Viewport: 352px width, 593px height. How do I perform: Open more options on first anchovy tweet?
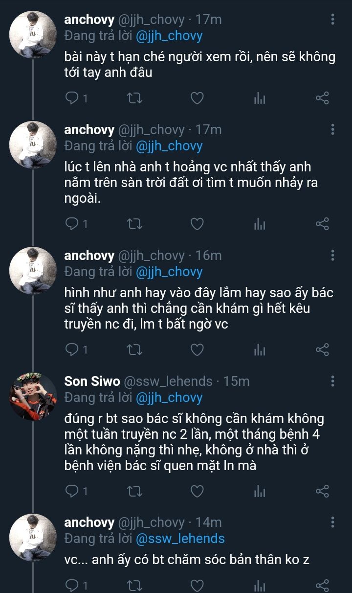click(x=333, y=20)
